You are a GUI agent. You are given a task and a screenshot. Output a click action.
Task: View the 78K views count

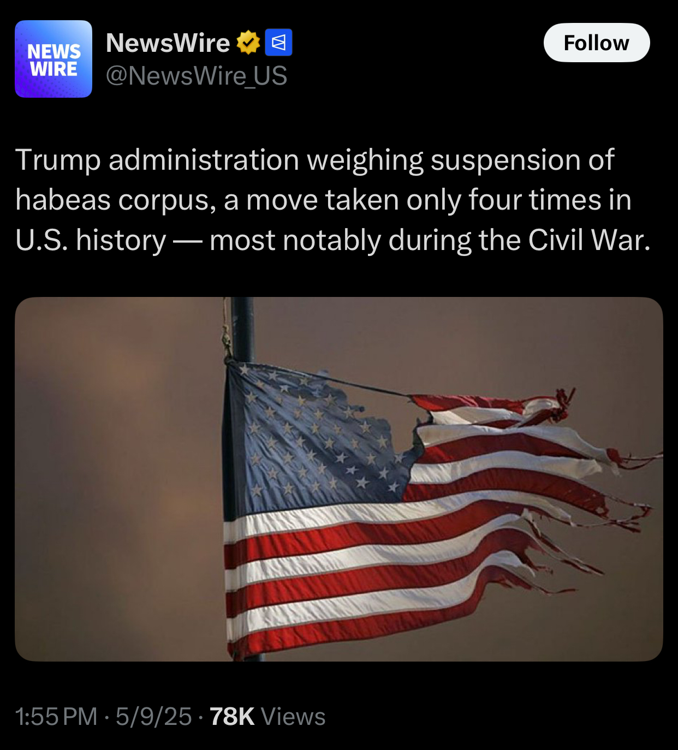(x=232, y=716)
